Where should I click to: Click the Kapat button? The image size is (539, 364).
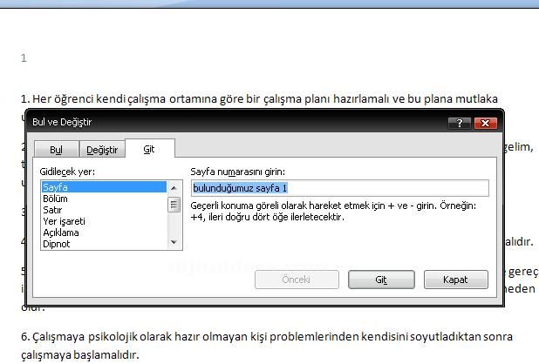(456, 280)
